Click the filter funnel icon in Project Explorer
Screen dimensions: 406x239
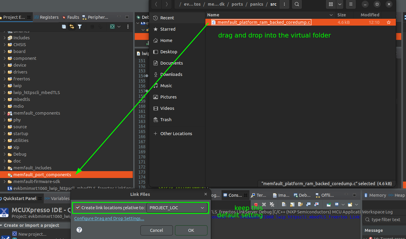tap(80, 27)
